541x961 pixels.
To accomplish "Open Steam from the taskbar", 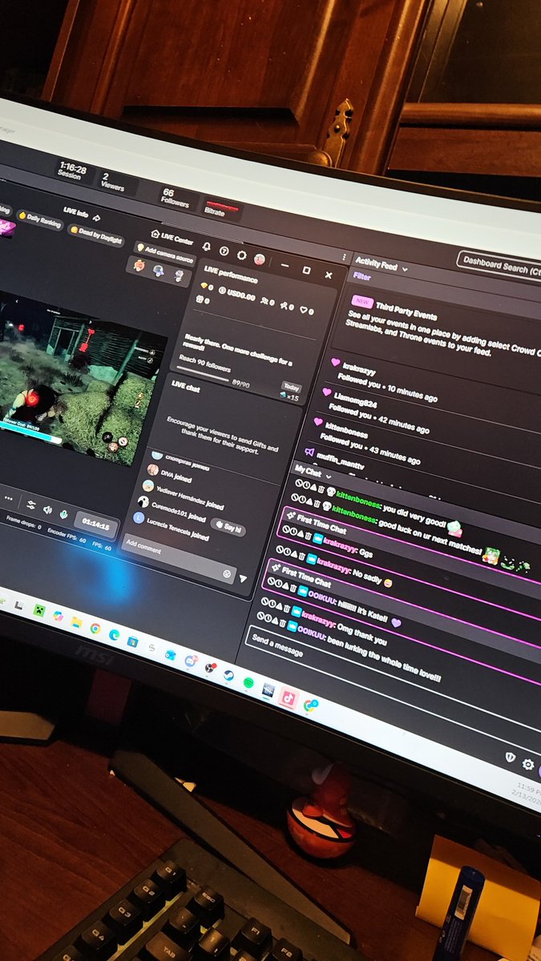I will pyautogui.click(x=228, y=675).
